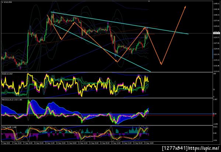The width and height of the screenshot is (221, 152).
Task: Click the 17 Sep 18:00 time label
Action: (x=28, y=143)
